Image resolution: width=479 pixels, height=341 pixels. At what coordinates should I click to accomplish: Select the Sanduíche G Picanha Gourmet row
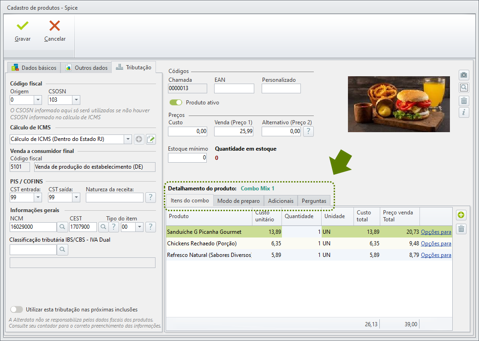tap(309, 232)
